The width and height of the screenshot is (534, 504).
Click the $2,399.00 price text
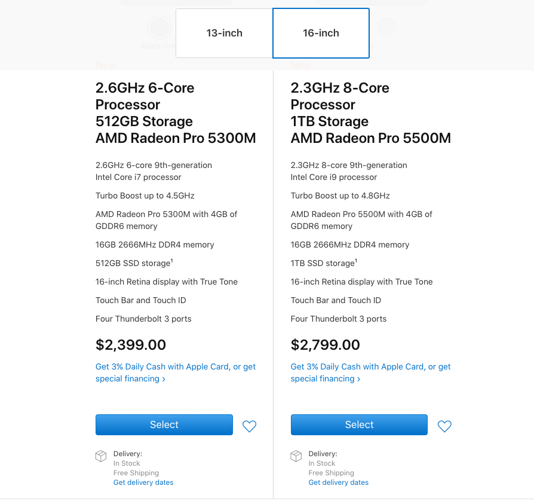pos(131,345)
